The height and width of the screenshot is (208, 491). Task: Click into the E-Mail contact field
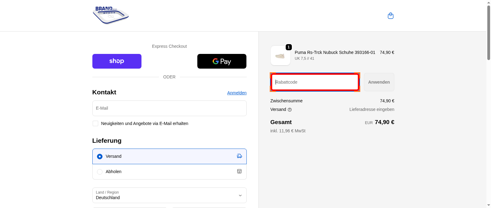(169, 108)
